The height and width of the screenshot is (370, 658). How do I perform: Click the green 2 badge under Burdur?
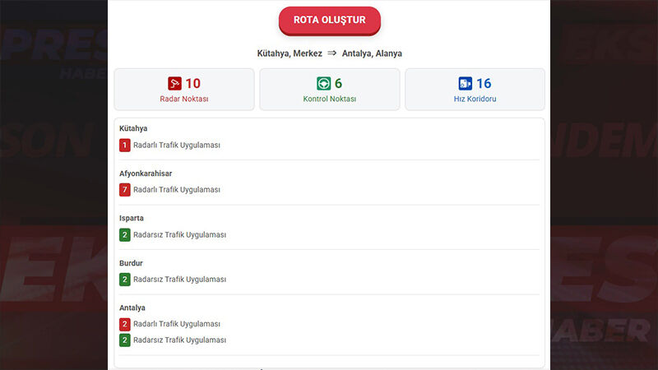125,280
